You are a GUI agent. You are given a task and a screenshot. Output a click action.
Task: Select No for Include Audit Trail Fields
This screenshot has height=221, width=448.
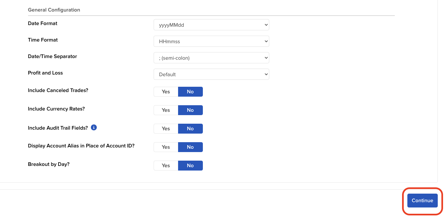pos(190,129)
